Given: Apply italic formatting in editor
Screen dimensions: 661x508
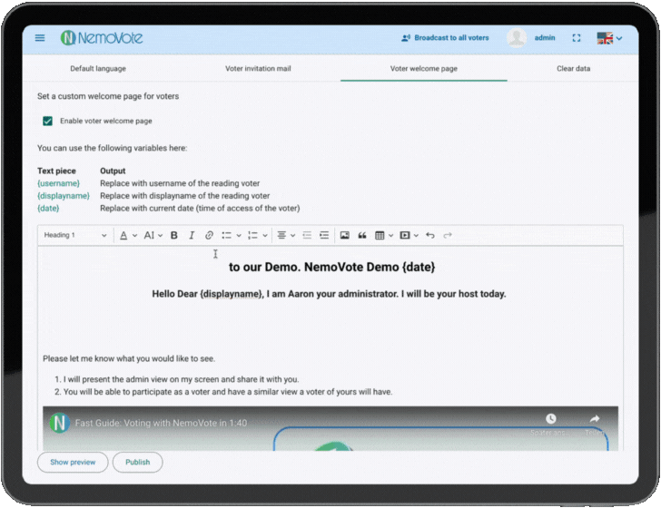Looking at the screenshot, I should pyautogui.click(x=192, y=235).
